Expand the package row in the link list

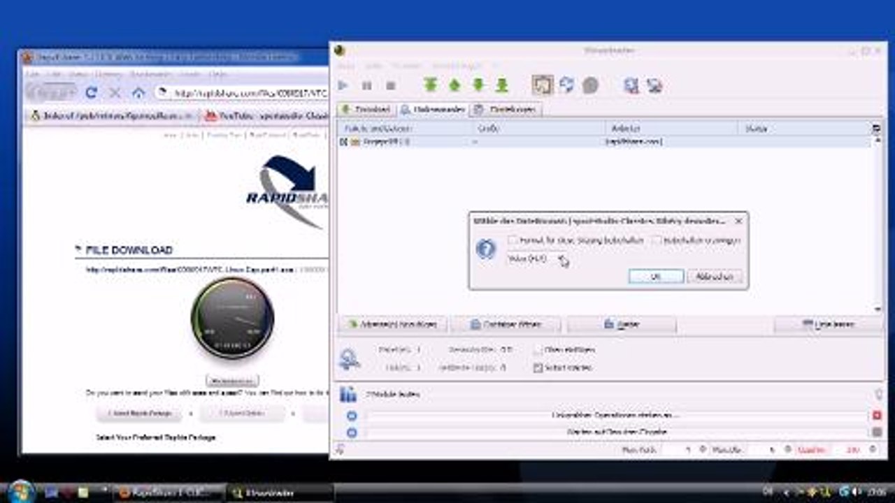[343, 142]
